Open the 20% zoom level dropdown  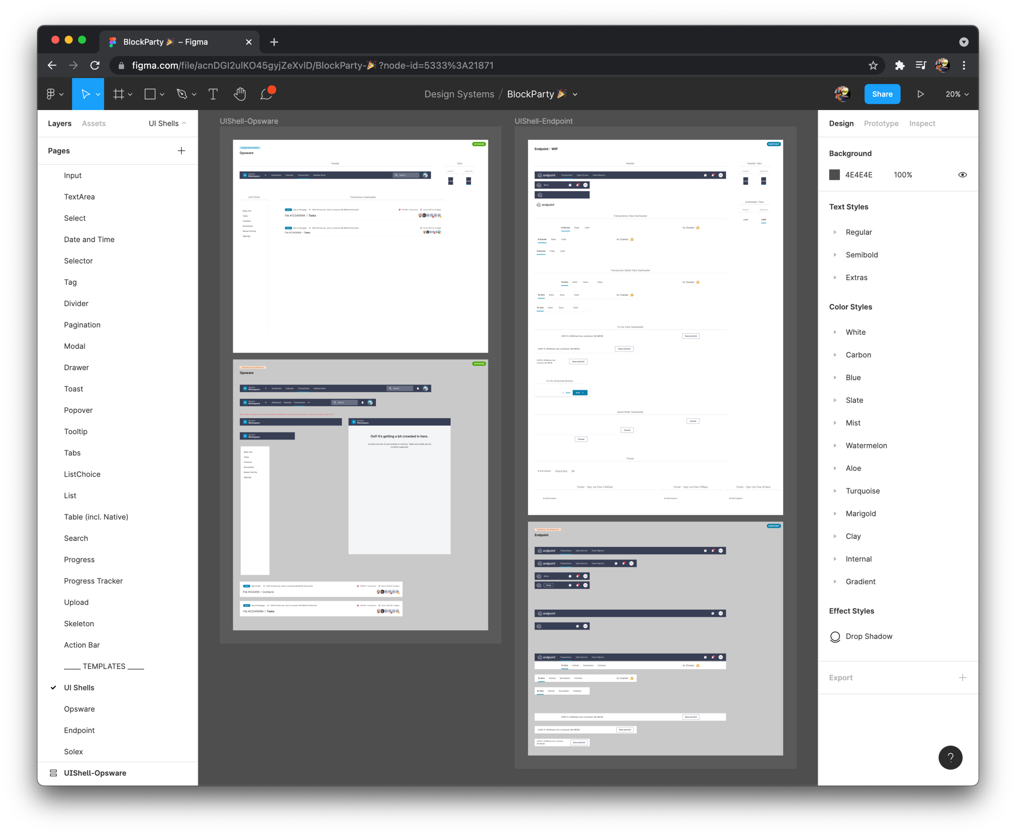[x=957, y=94]
